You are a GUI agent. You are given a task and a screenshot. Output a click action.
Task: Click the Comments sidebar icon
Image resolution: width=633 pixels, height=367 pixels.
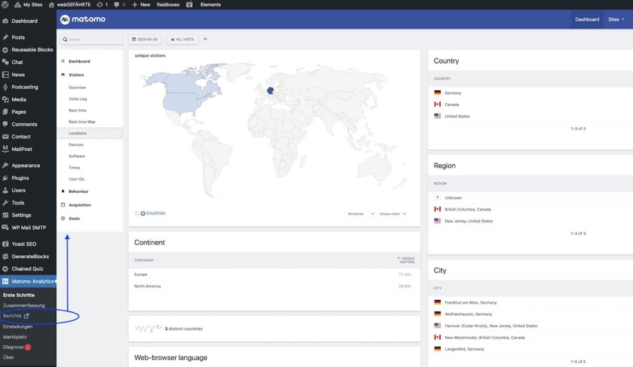5,124
